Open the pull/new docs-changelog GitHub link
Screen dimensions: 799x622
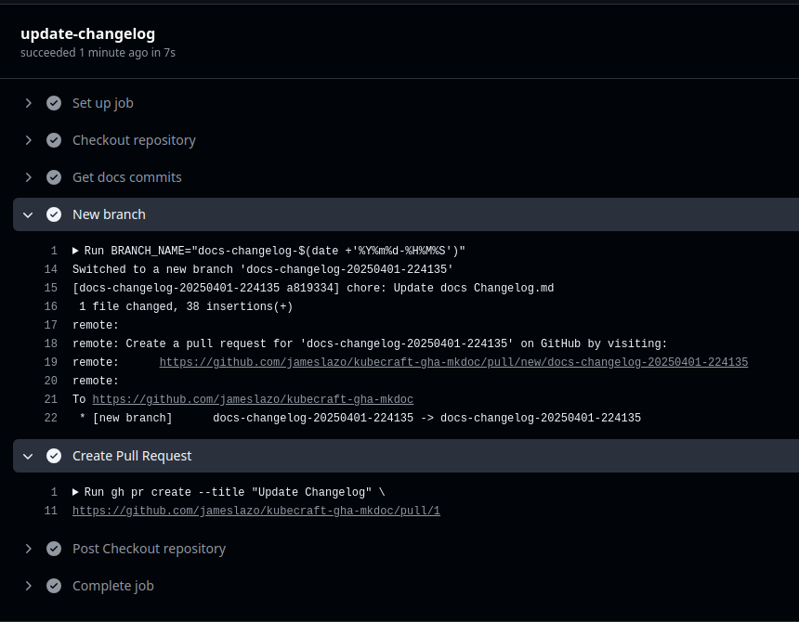pyautogui.click(x=453, y=362)
